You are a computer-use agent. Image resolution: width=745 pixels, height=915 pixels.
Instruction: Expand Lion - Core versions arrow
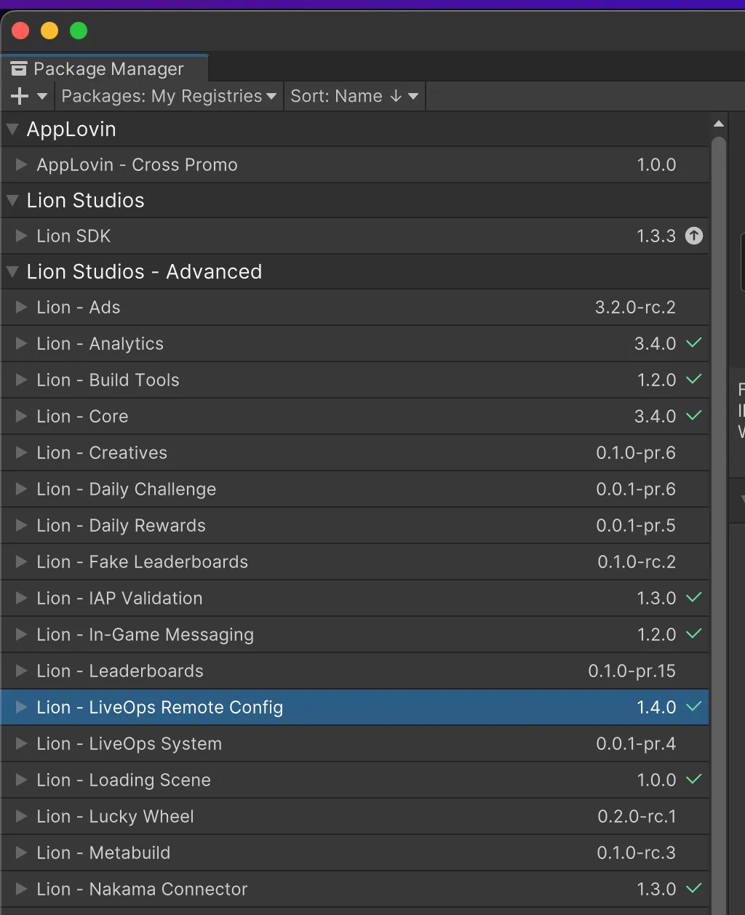(x=22, y=417)
